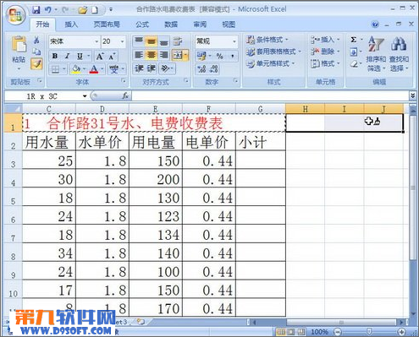Open Fill options
The image size is (419, 337).
354,52
